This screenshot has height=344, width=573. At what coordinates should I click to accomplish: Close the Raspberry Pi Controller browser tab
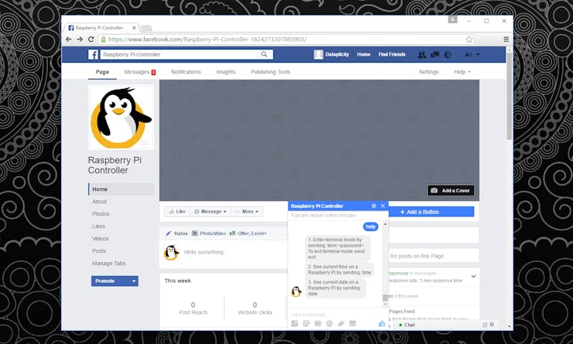[134, 28]
